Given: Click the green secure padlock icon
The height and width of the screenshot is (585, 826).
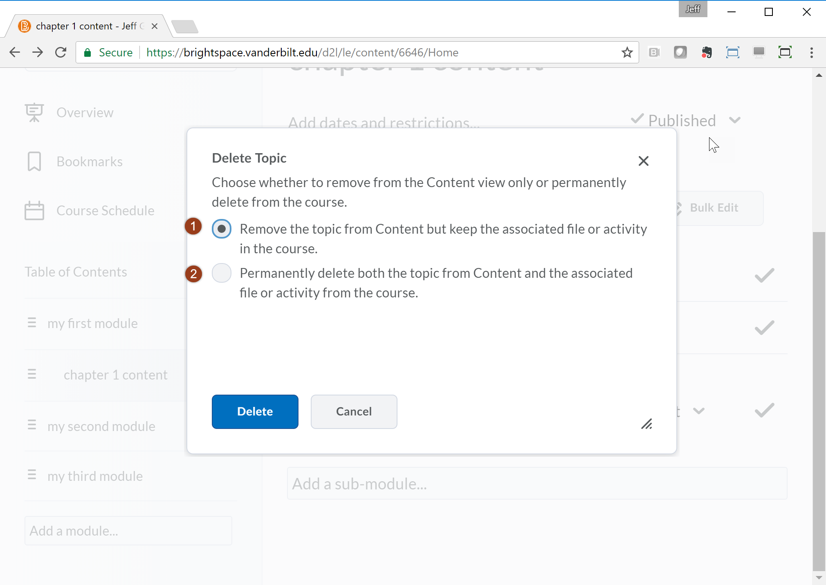Looking at the screenshot, I should (x=88, y=52).
